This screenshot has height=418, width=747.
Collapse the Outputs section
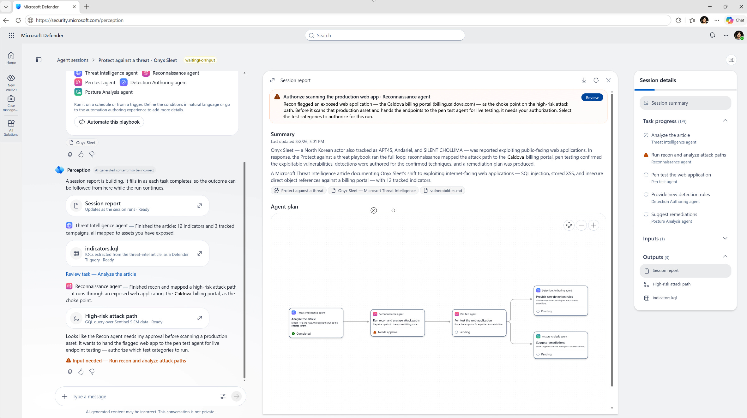(725, 257)
